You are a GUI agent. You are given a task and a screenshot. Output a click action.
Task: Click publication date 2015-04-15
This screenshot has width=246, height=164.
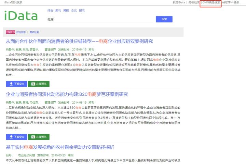tap(79, 49)
